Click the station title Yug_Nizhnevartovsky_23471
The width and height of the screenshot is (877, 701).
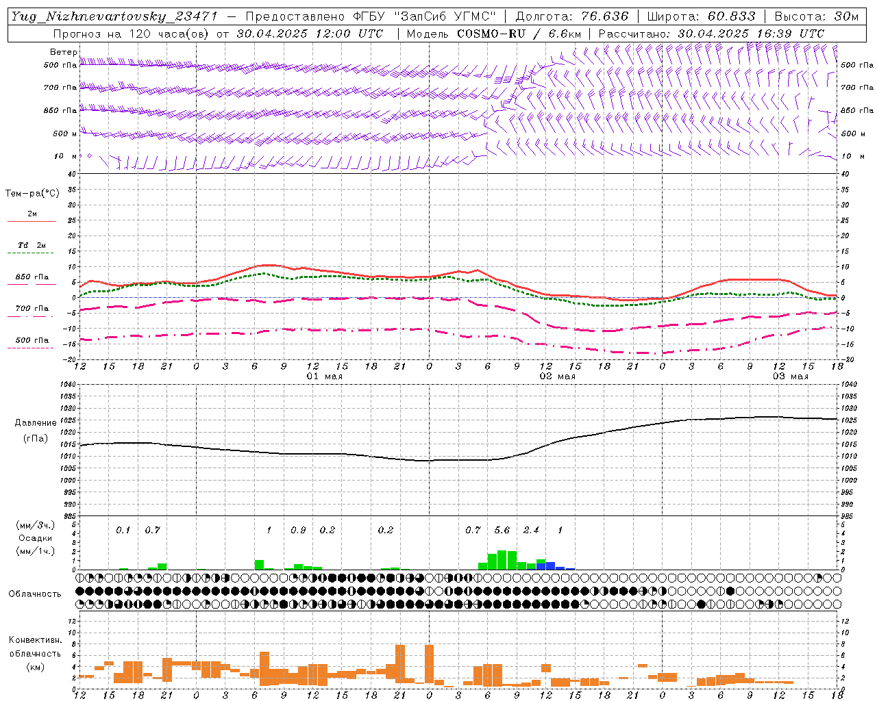114,16
